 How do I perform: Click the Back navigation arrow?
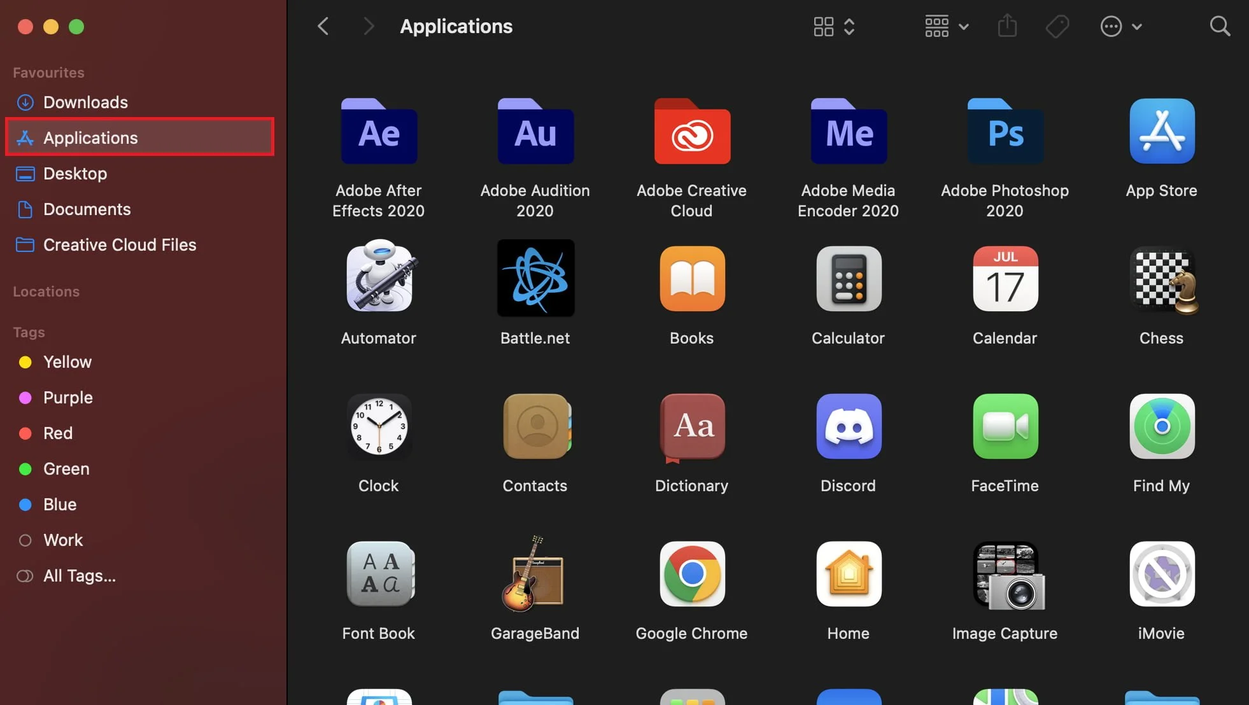(x=323, y=27)
